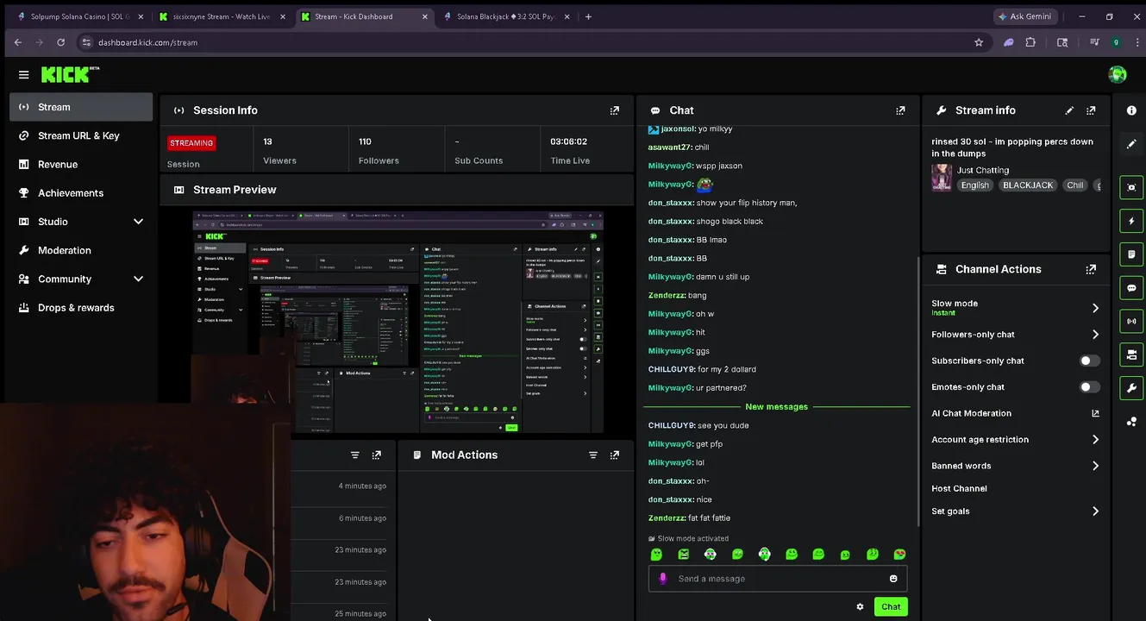Image resolution: width=1146 pixels, height=621 pixels.
Task: Open chat settings with the gear icon
Action: click(860, 606)
